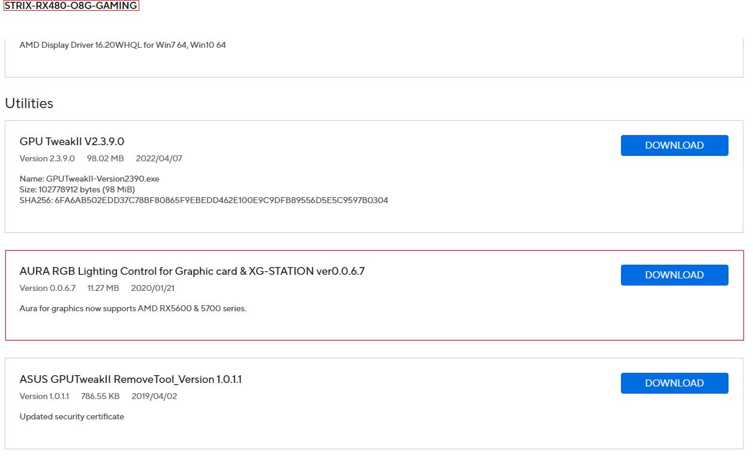Click the Utilities section heading
The height and width of the screenshot is (460, 753).
29,103
